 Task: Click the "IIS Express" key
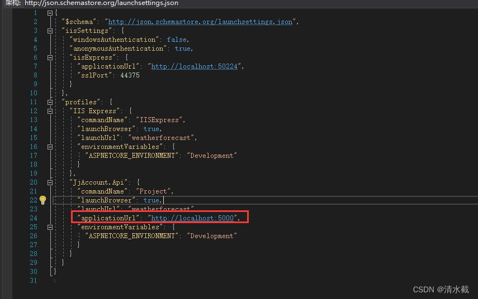[94, 111]
